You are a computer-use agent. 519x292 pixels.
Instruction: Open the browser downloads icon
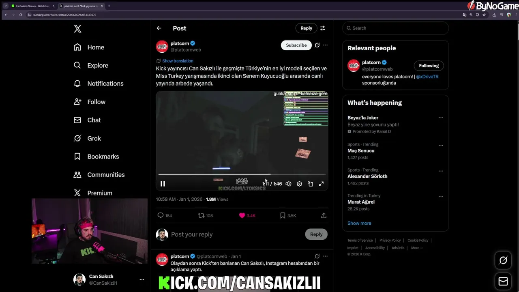click(494, 15)
